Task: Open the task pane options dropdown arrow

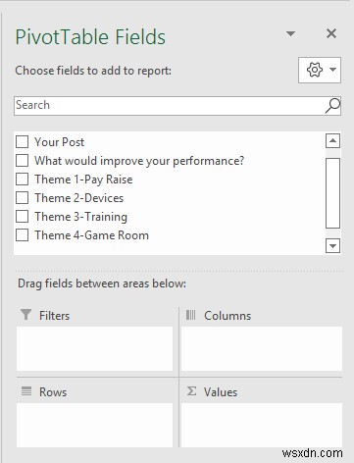Action: [290, 33]
